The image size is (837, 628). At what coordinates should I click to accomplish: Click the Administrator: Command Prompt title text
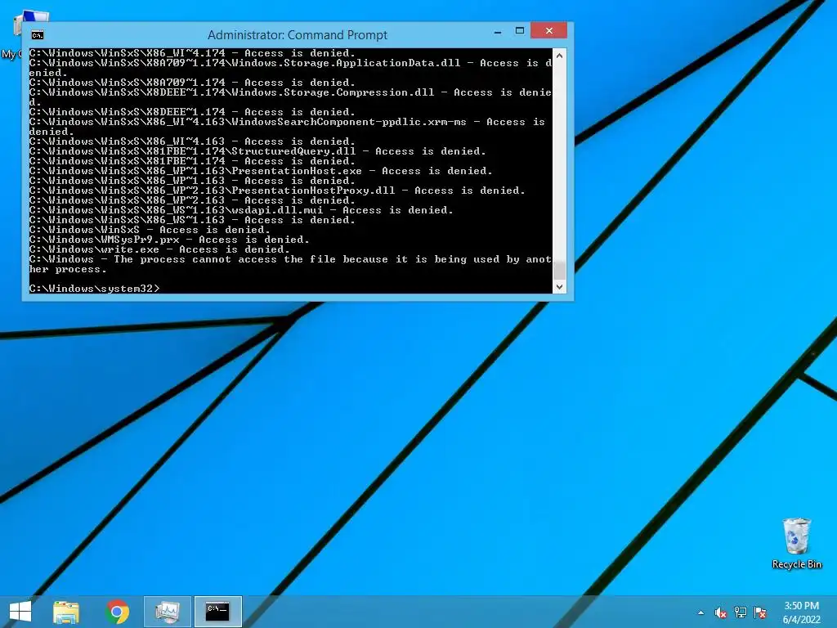tap(298, 35)
